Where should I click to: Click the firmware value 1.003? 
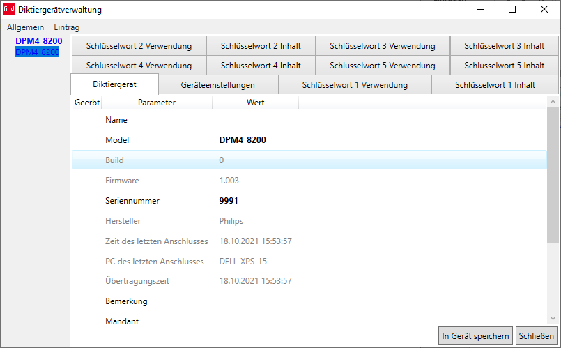[229, 181]
